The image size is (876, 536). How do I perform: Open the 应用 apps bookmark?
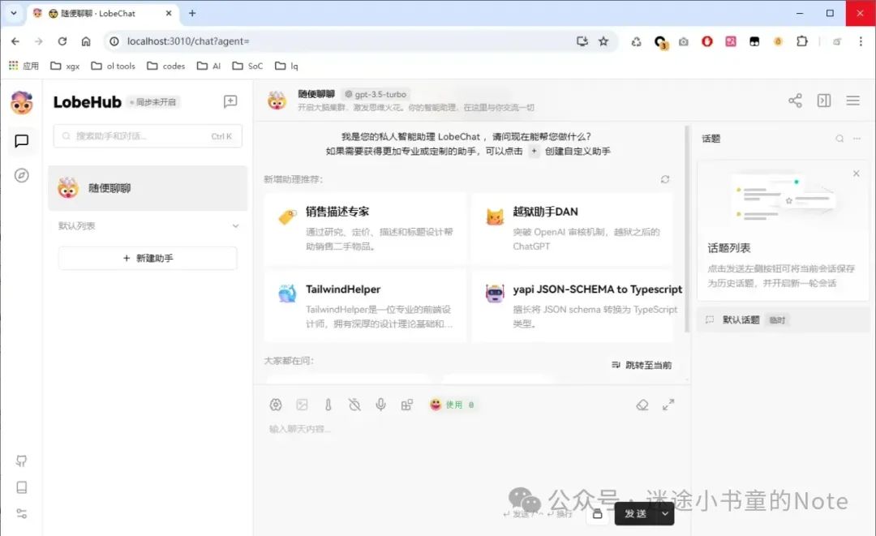point(24,66)
